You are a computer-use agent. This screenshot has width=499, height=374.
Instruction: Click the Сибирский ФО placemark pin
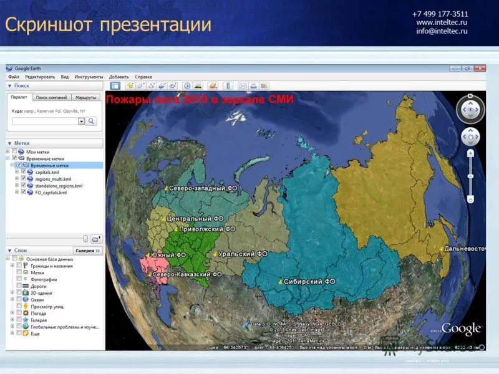281,282
